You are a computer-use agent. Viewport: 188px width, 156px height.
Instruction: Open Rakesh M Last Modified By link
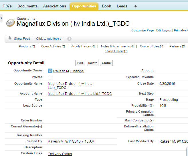167,141
